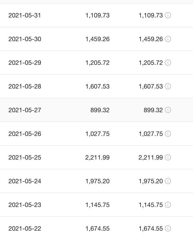Image resolution: width=193 pixels, height=236 pixels.
Task: Open info icon beside 2,211.99
Action: (x=168, y=157)
